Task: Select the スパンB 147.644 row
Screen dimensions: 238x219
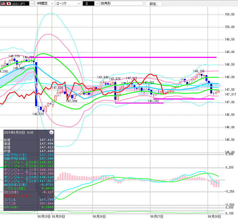Action: [x=29, y=203]
